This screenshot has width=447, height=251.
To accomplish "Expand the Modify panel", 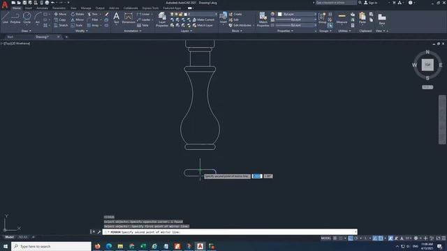I will pos(82,31).
